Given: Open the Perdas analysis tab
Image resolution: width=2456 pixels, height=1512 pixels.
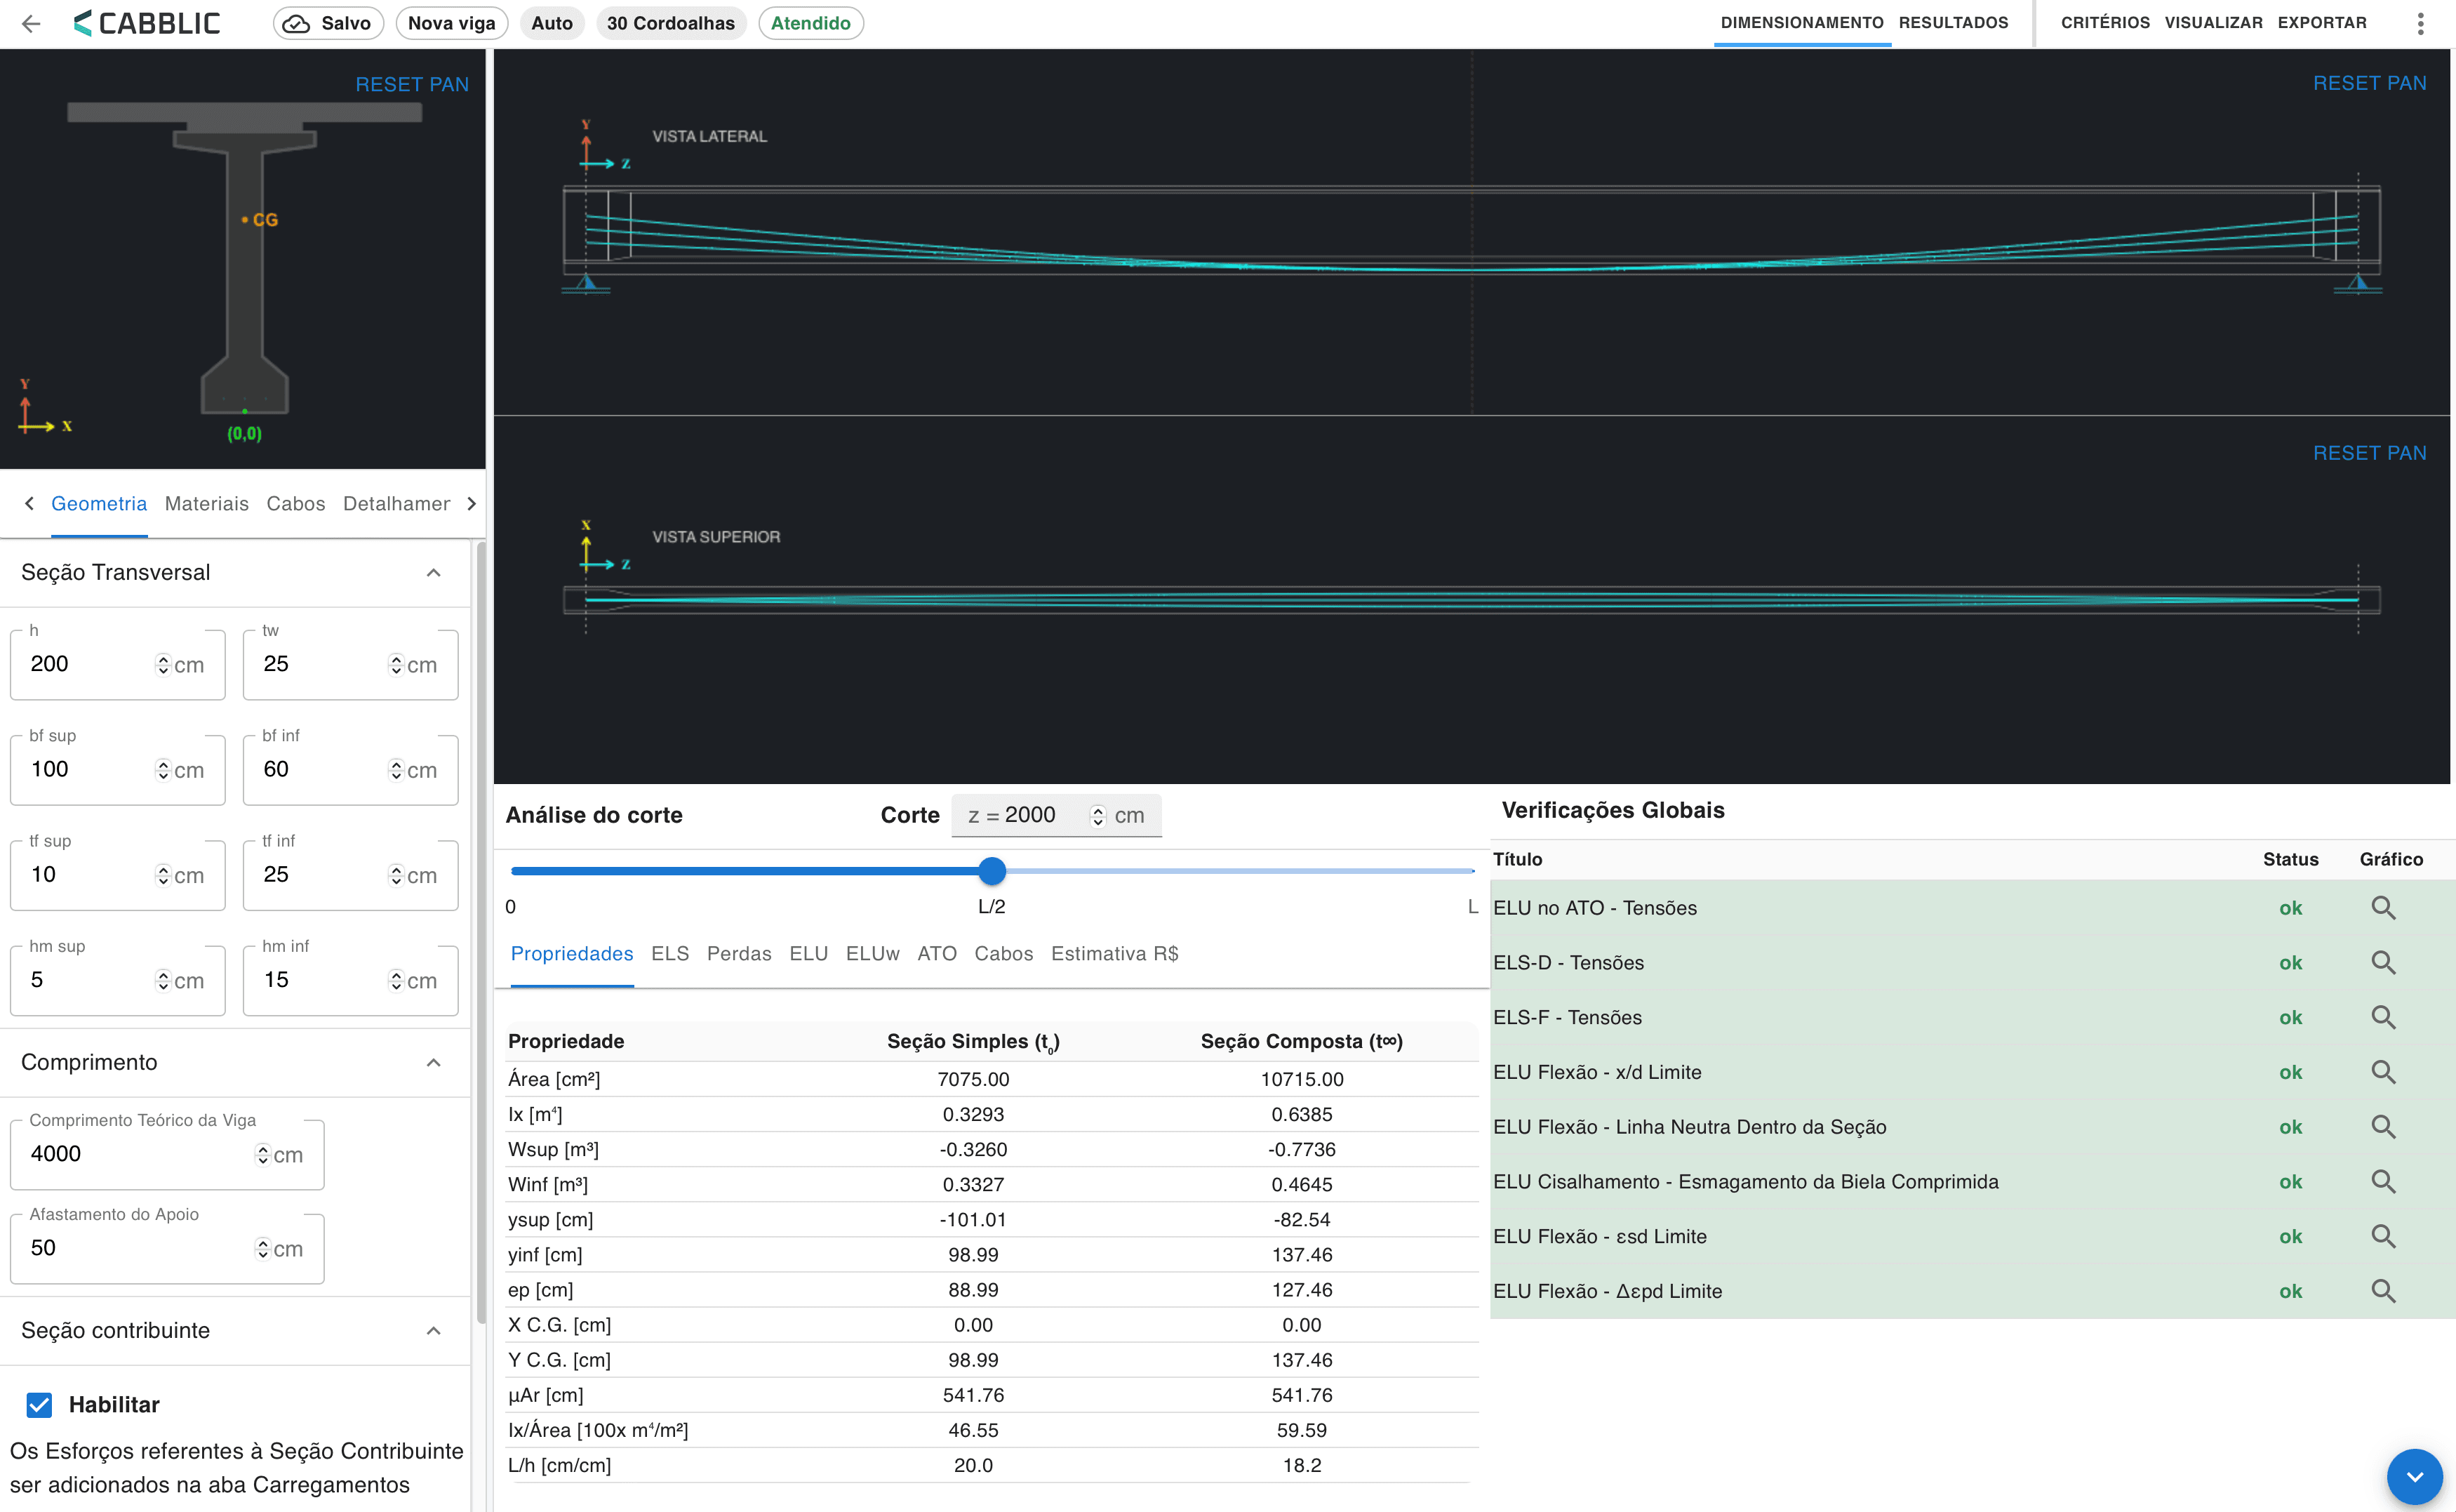Looking at the screenshot, I should pyautogui.click(x=739, y=954).
